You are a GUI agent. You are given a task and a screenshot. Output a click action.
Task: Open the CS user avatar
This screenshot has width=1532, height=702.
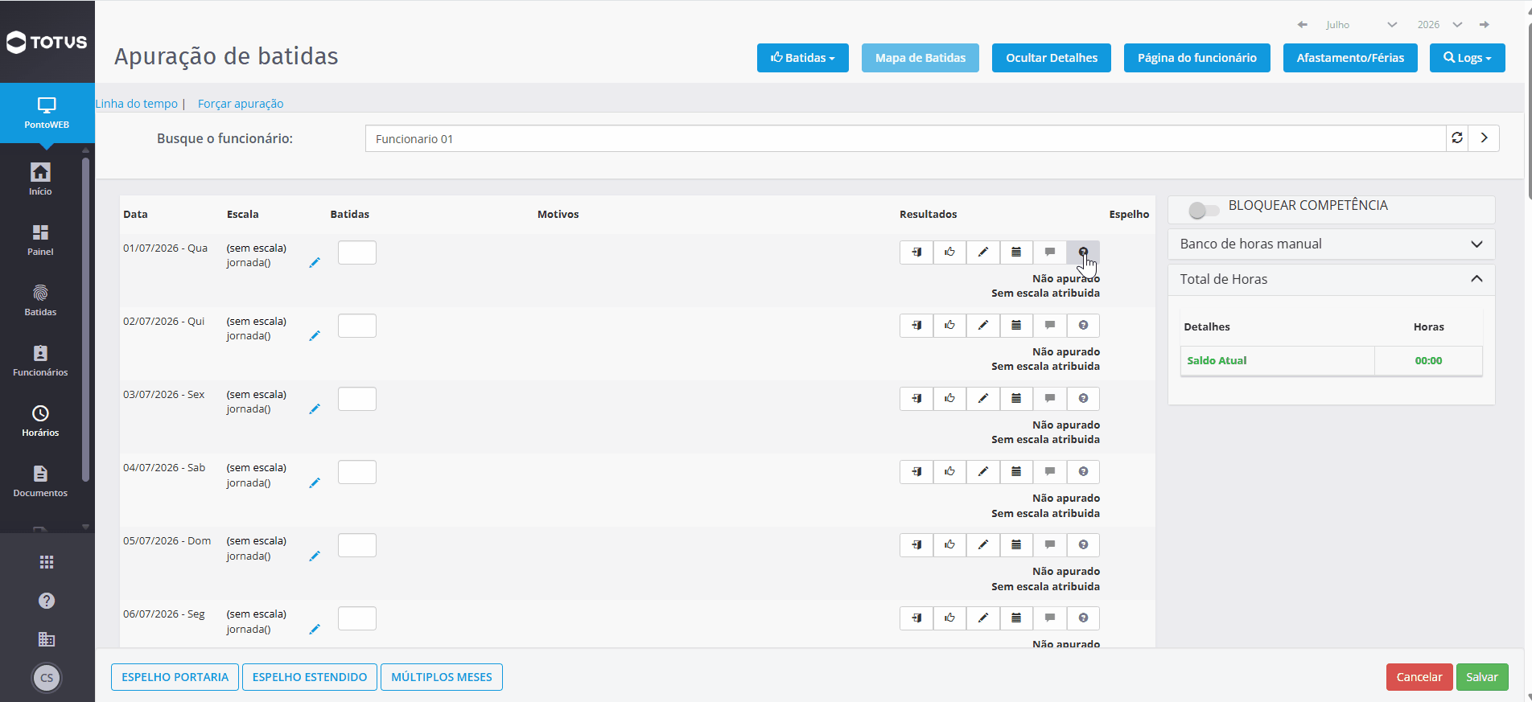tap(47, 678)
